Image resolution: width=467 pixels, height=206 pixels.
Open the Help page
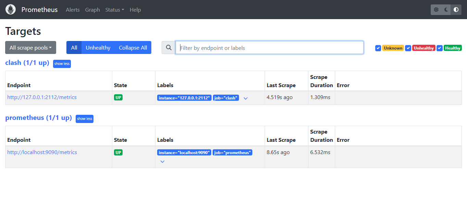point(135,10)
